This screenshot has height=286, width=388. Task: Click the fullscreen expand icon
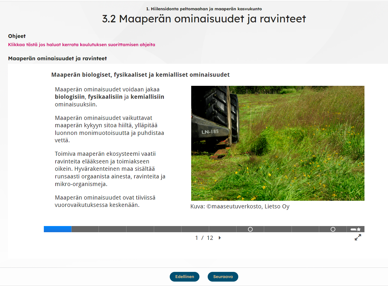[358, 237]
